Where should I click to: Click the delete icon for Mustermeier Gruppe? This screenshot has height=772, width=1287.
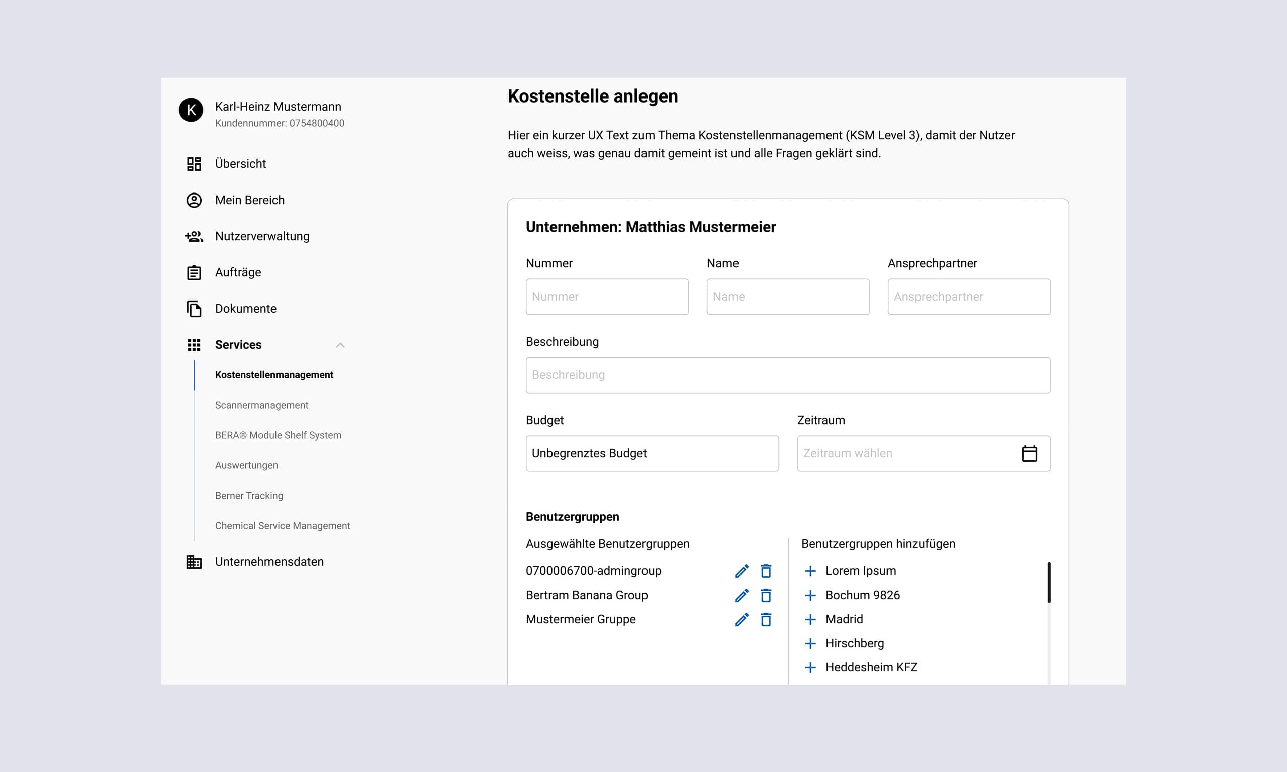click(x=766, y=619)
